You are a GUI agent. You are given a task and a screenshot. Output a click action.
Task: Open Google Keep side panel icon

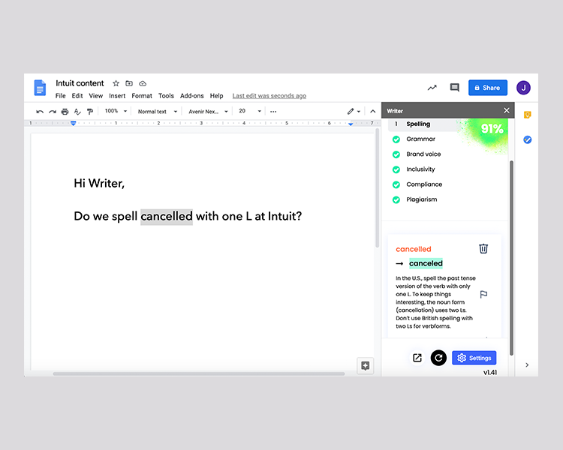click(527, 115)
